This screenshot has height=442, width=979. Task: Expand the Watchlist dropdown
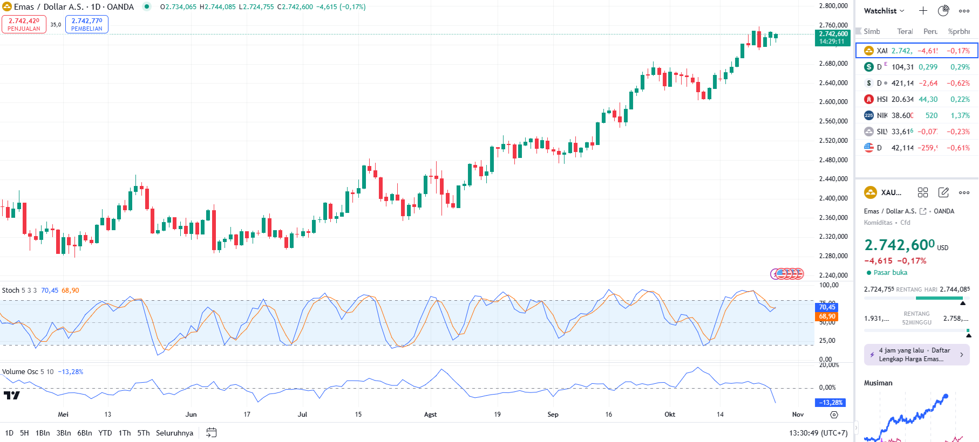[x=884, y=11]
